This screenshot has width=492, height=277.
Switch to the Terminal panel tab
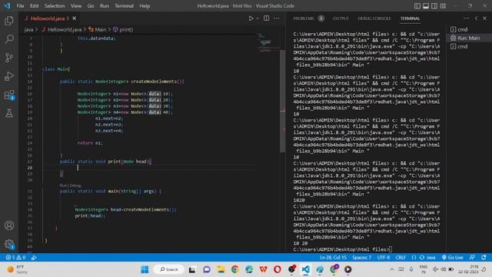410,18
